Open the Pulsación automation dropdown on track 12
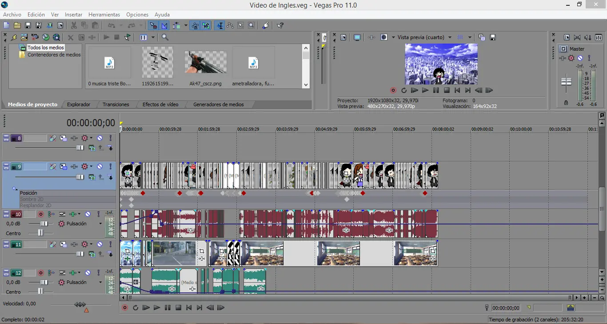Screen dimensions: 607x324 point(100,282)
